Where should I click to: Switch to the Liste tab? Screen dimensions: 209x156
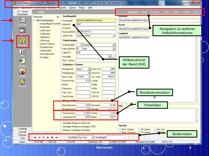tap(196, 12)
